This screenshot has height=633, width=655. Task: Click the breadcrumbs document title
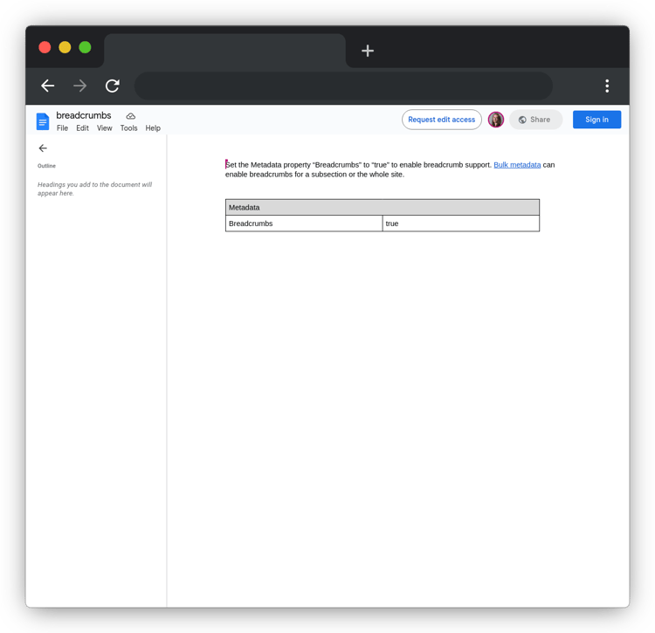(84, 115)
